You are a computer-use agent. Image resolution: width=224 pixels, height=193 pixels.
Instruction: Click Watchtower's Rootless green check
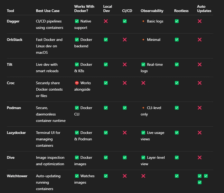177,176
